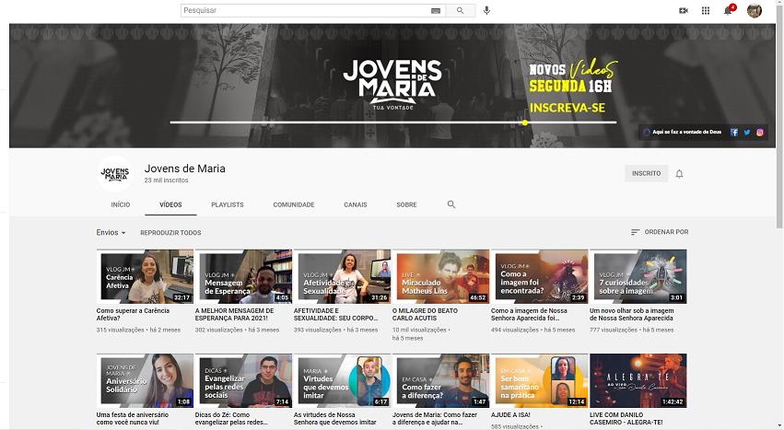Open the Carência Afetiva video thumbnail
The width and height of the screenshot is (784, 430).
coord(145,276)
